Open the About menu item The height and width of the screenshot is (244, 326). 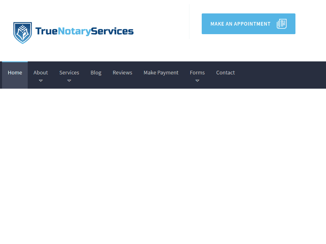tap(41, 73)
